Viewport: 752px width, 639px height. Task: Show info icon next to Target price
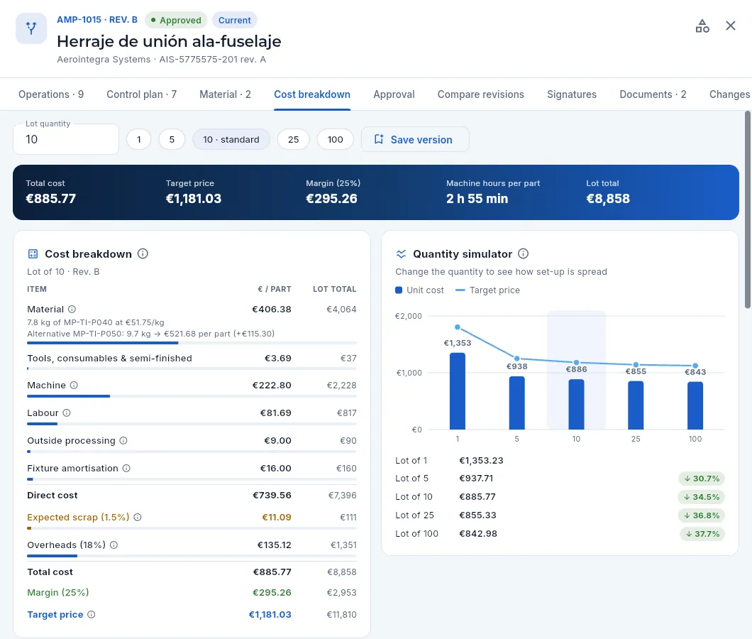[91, 615]
